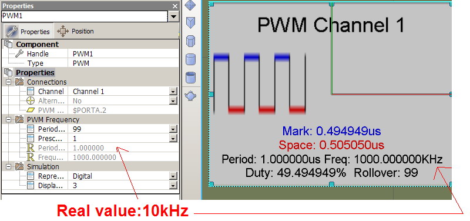This screenshot has width=470, height=221.
Task: Open the Prescaler 1 dropdown arrow
Action: 173,138
